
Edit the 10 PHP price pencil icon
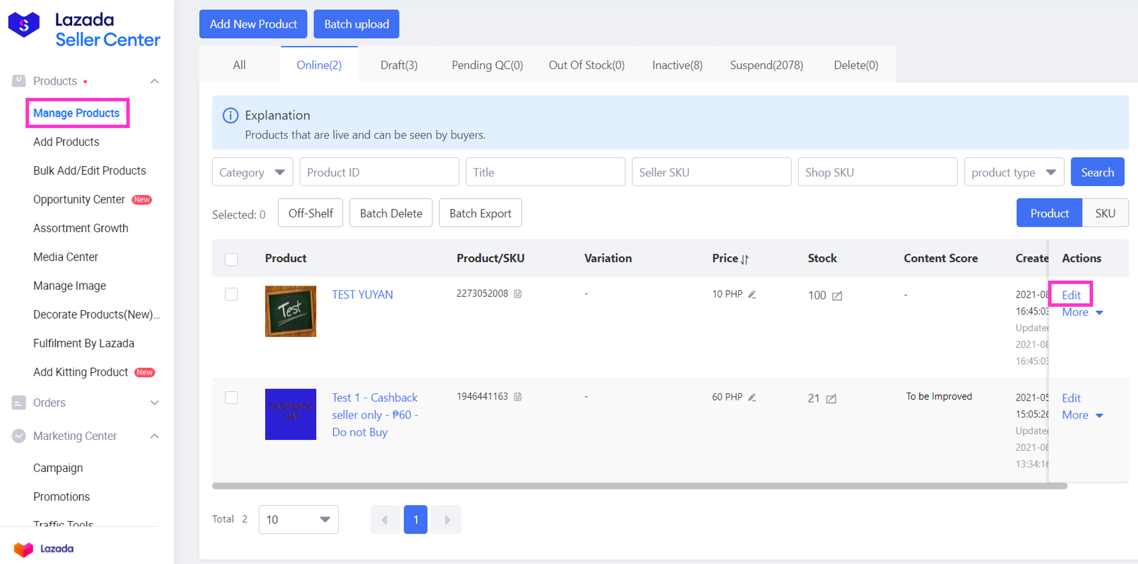752,294
